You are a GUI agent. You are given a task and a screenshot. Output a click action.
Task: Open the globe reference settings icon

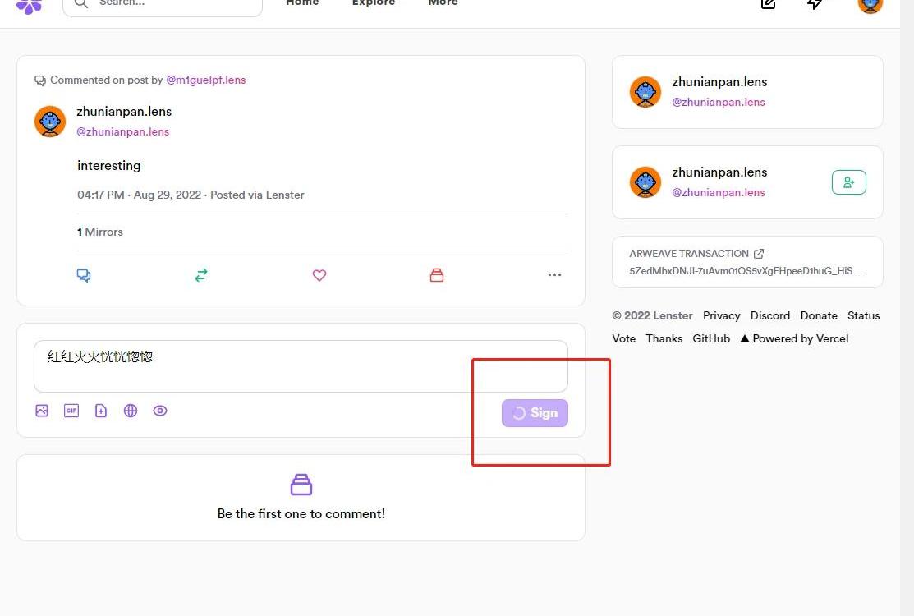pos(131,411)
